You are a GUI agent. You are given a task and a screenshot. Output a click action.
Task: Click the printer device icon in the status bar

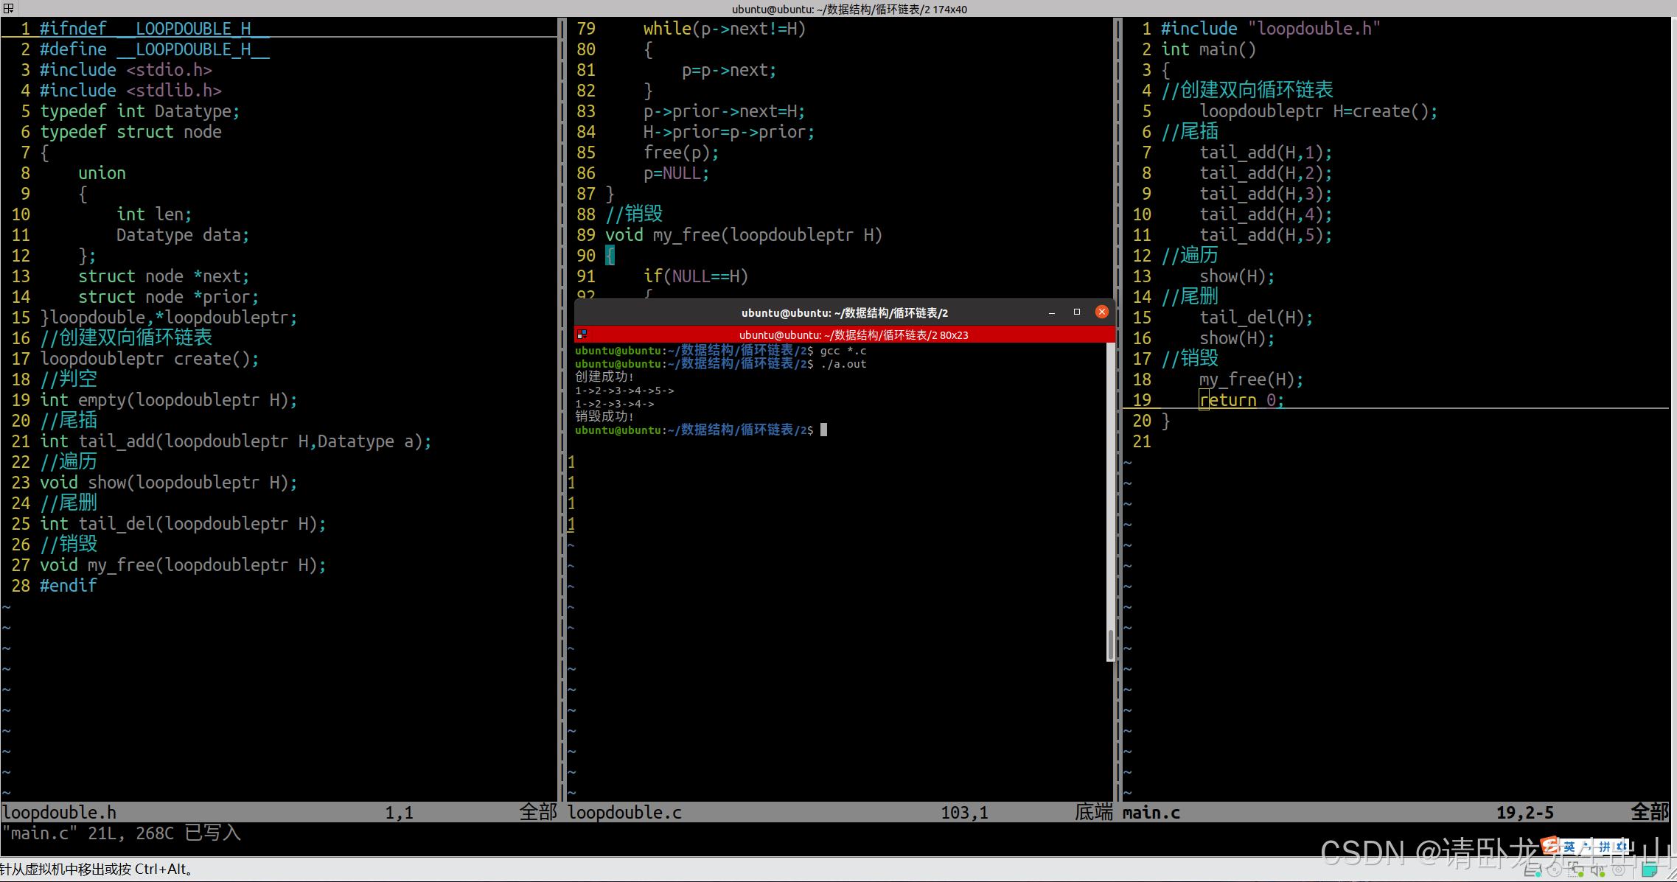coord(1533,869)
